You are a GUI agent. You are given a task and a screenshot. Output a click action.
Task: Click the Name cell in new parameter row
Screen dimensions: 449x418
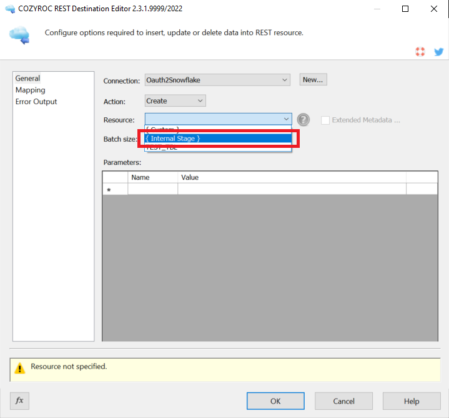(x=152, y=189)
